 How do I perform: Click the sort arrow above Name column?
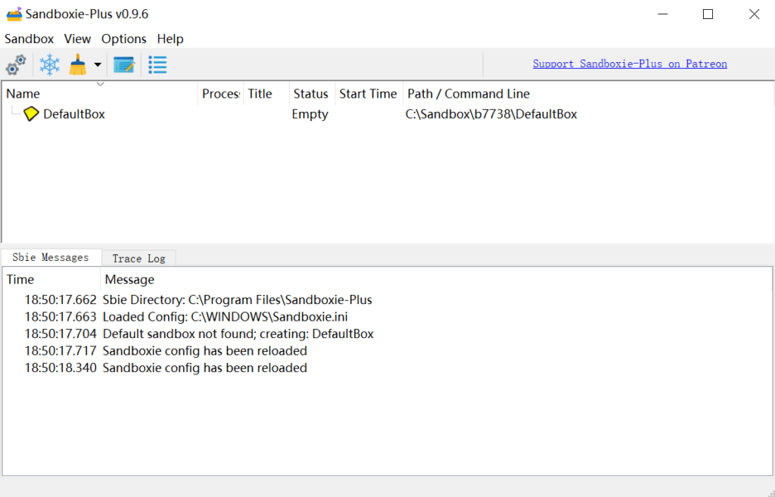point(100,84)
